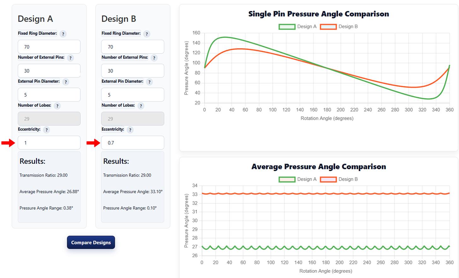Click the Design B Eccentricity help icon
459x278 pixels.
coord(130,130)
